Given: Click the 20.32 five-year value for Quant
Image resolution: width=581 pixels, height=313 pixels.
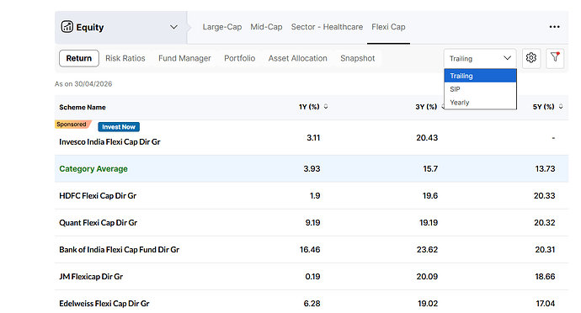Looking at the screenshot, I should [x=544, y=223].
